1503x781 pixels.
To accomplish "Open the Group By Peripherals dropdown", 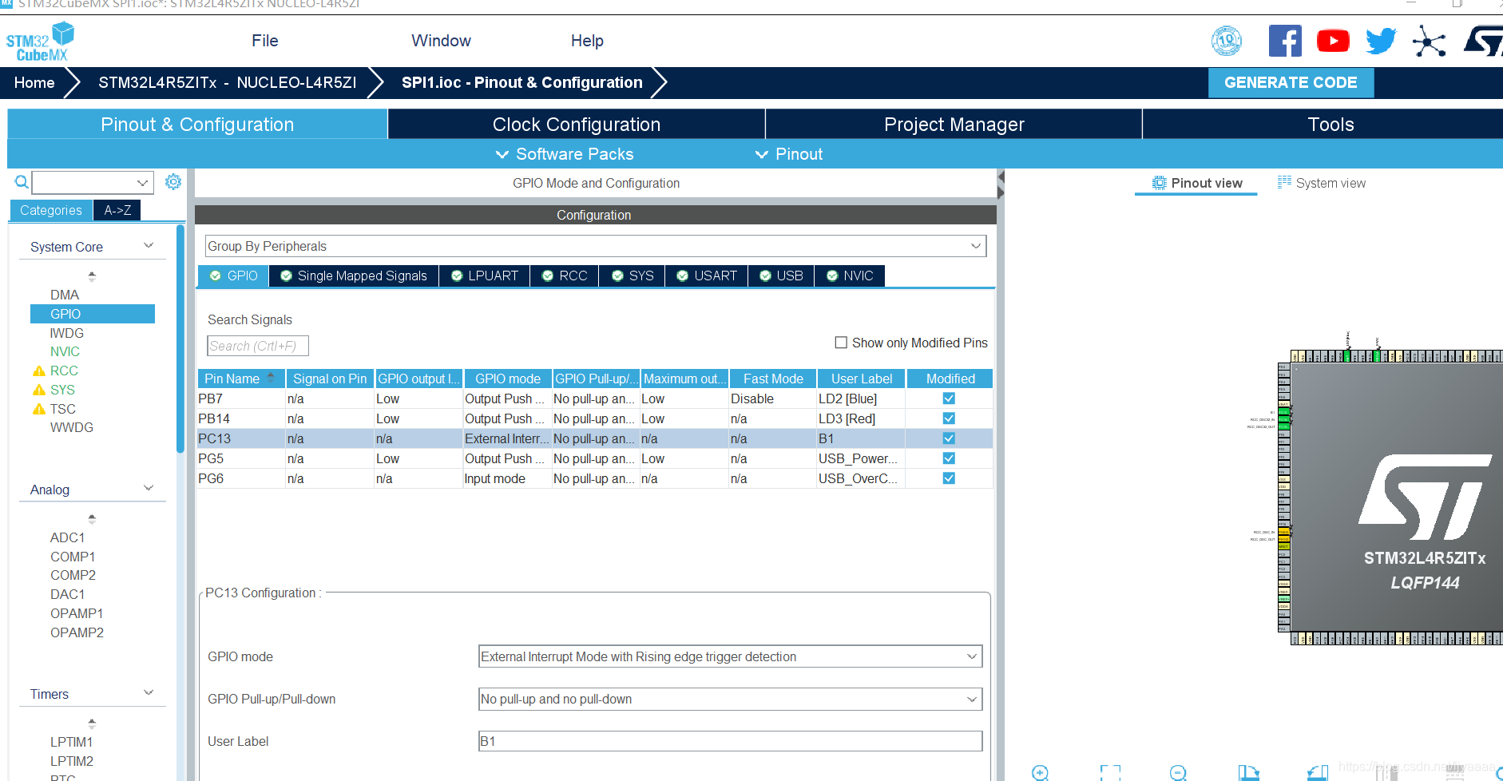I will 596,246.
